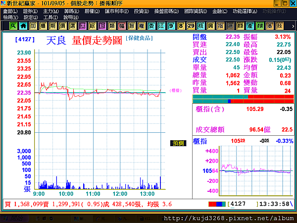Click the 類 toolbar icon
297x223 pixels.
click(x=112, y=26)
